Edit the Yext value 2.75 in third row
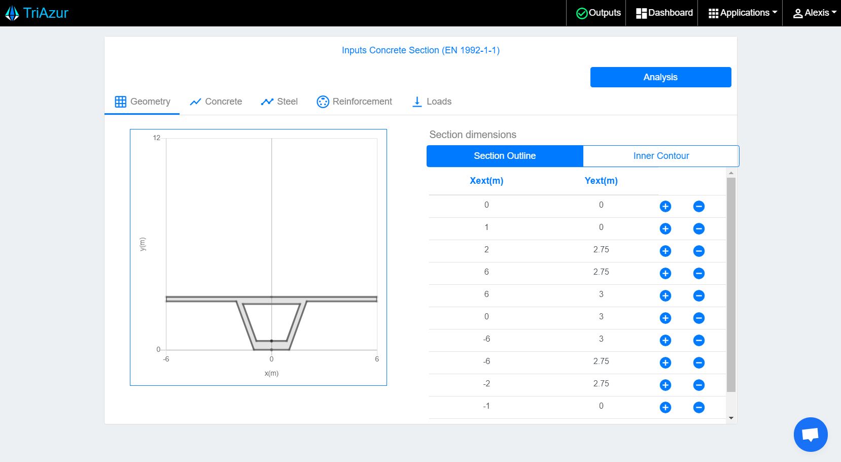 601,250
